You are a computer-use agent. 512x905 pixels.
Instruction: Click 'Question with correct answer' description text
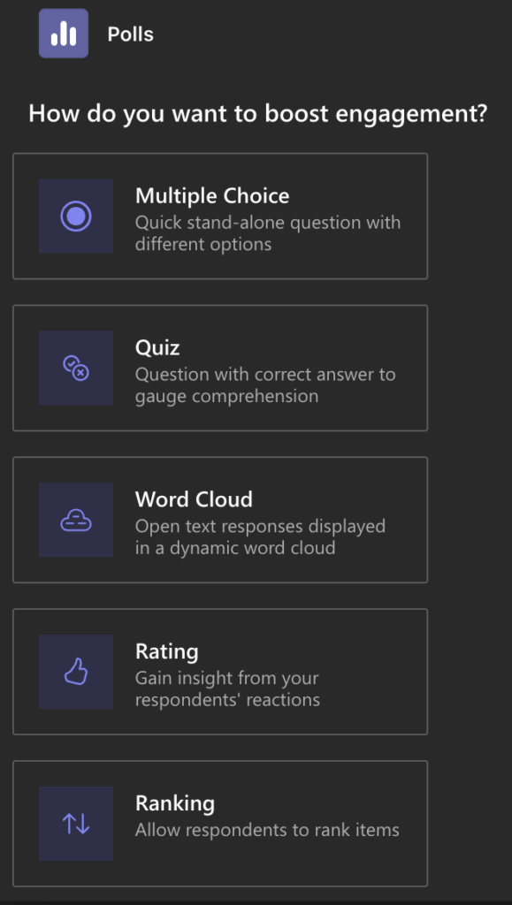pyautogui.click(x=265, y=385)
